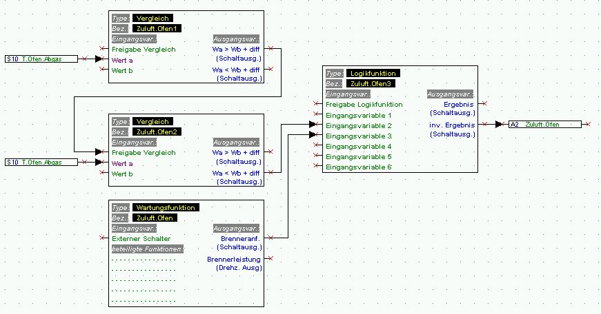Select the Logikfunktion type label
The image size is (601, 314).
pyautogui.click(x=373, y=74)
